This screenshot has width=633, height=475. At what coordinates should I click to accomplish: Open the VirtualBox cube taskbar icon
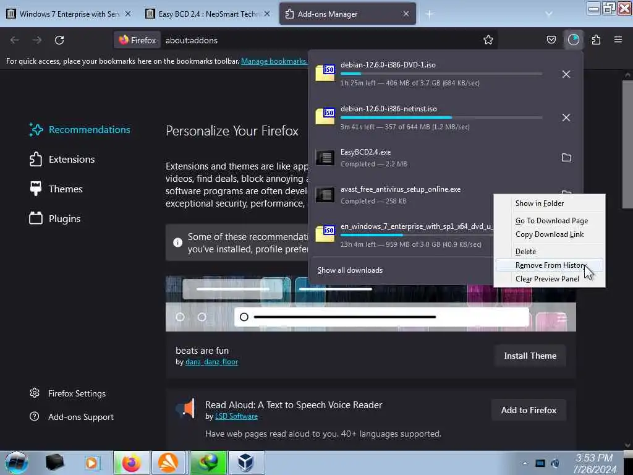click(x=245, y=463)
